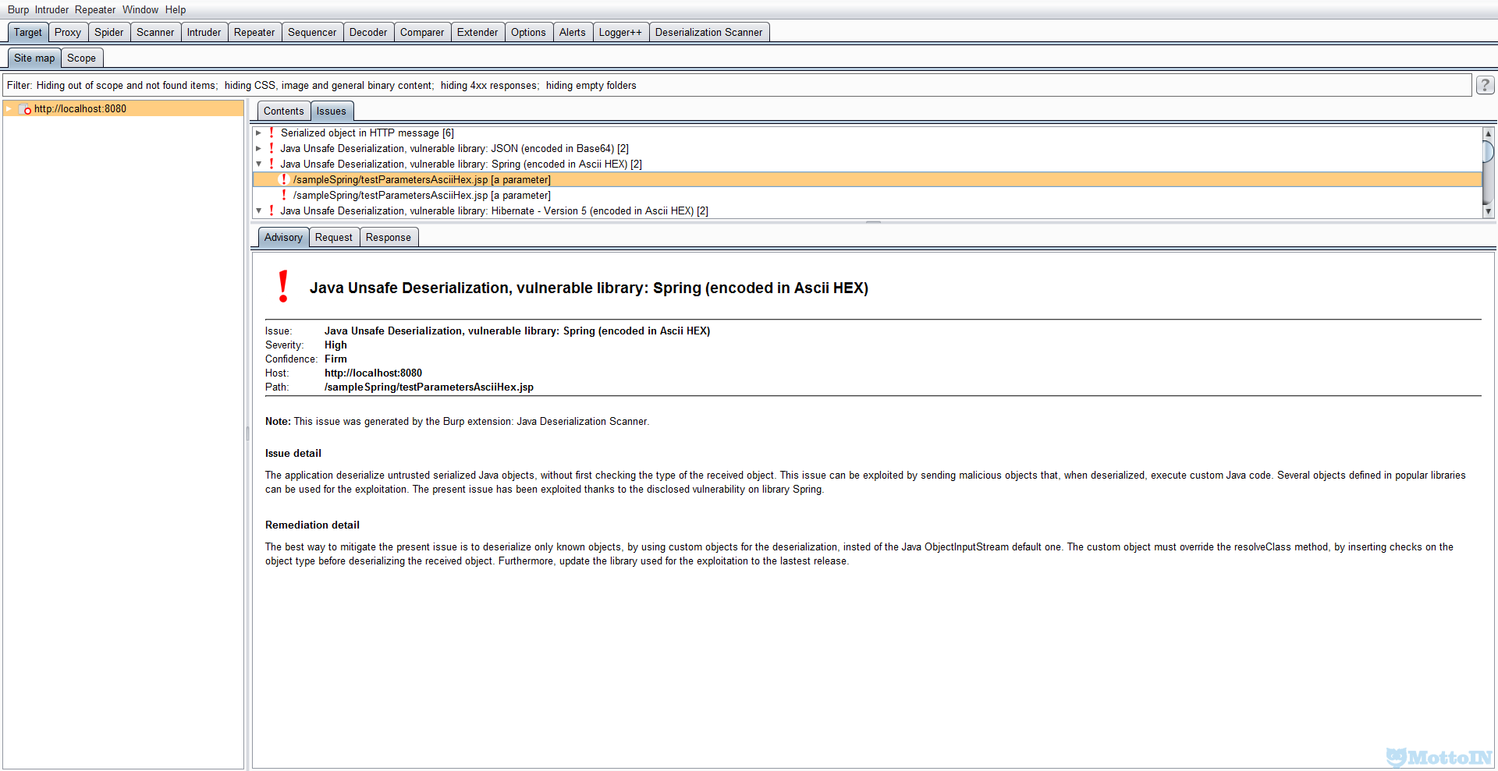Image resolution: width=1498 pixels, height=771 pixels.
Task: Switch to the Spider tab
Action: click(x=109, y=32)
